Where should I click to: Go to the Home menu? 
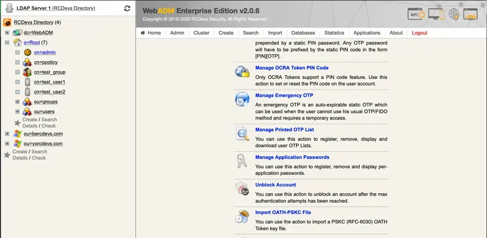tap(151, 33)
